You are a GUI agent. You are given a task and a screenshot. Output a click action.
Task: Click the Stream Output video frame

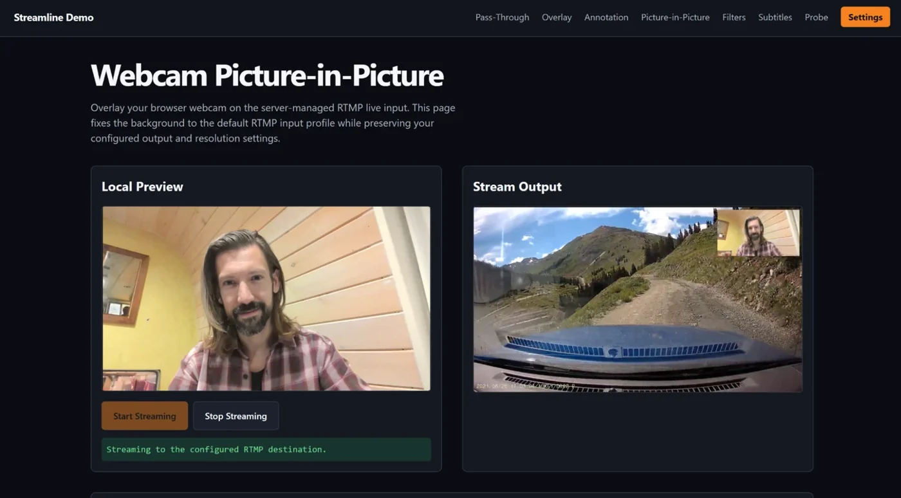(638, 299)
